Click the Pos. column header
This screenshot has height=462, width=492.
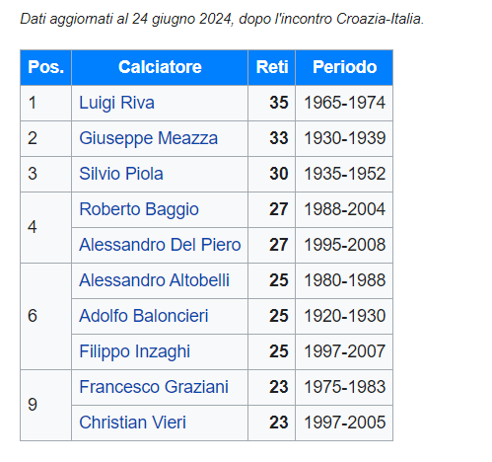tap(45, 67)
